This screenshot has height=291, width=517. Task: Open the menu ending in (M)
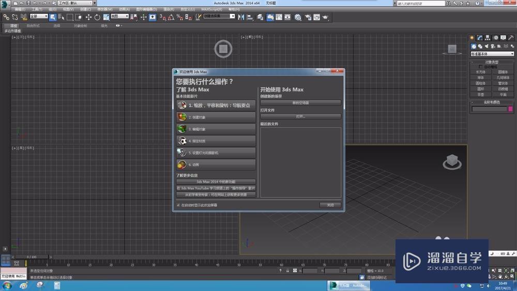[105, 9]
